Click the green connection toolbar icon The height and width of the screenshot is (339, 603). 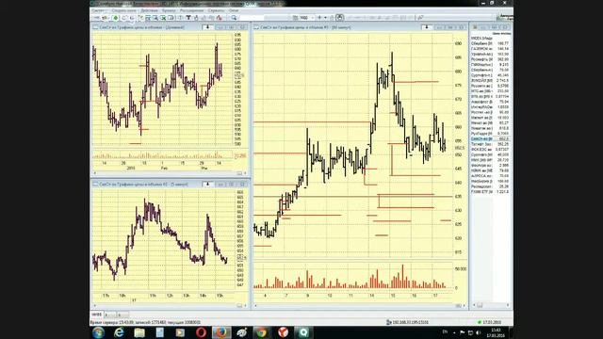[115, 18]
